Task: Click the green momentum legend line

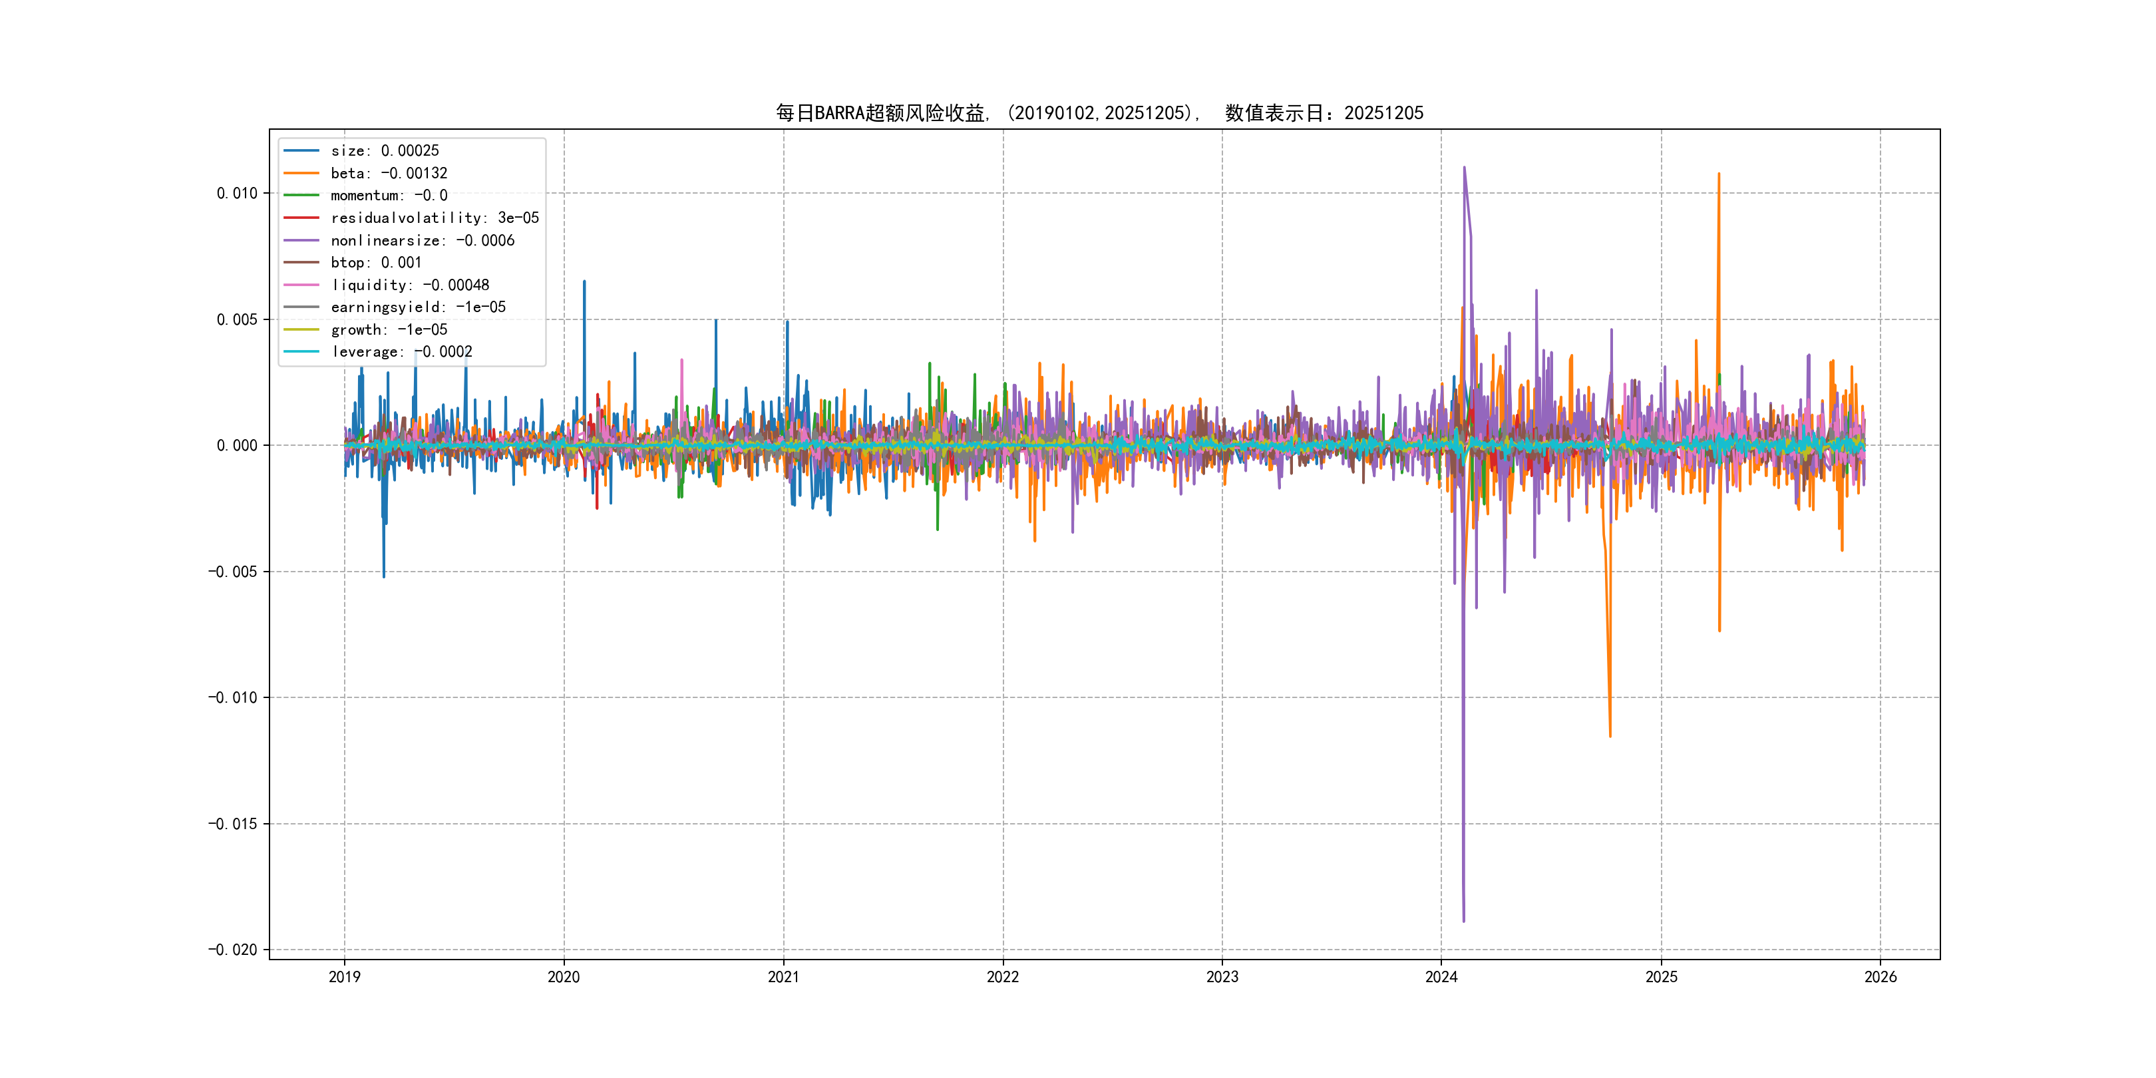Action: pos(301,195)
